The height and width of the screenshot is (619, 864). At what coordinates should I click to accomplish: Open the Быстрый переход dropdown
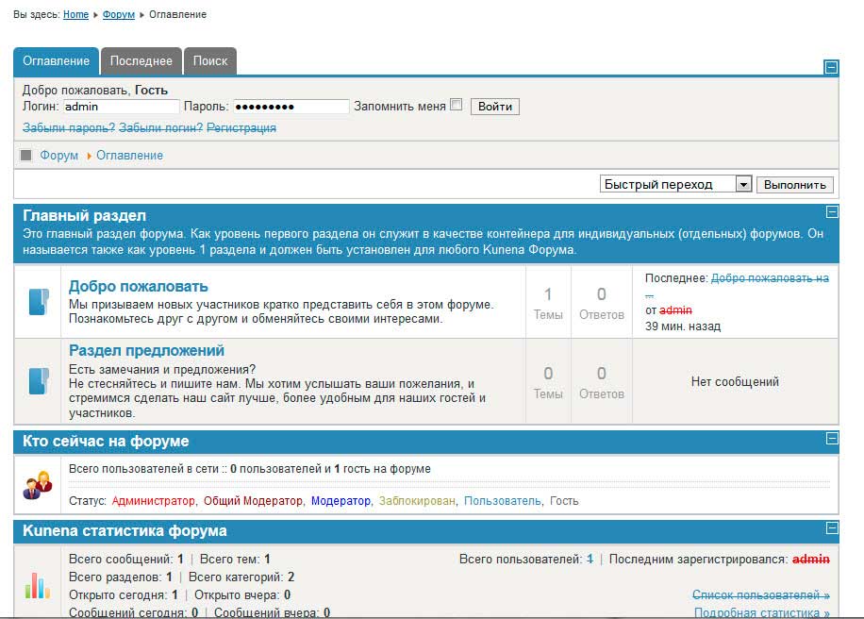(x=675, y=184)
